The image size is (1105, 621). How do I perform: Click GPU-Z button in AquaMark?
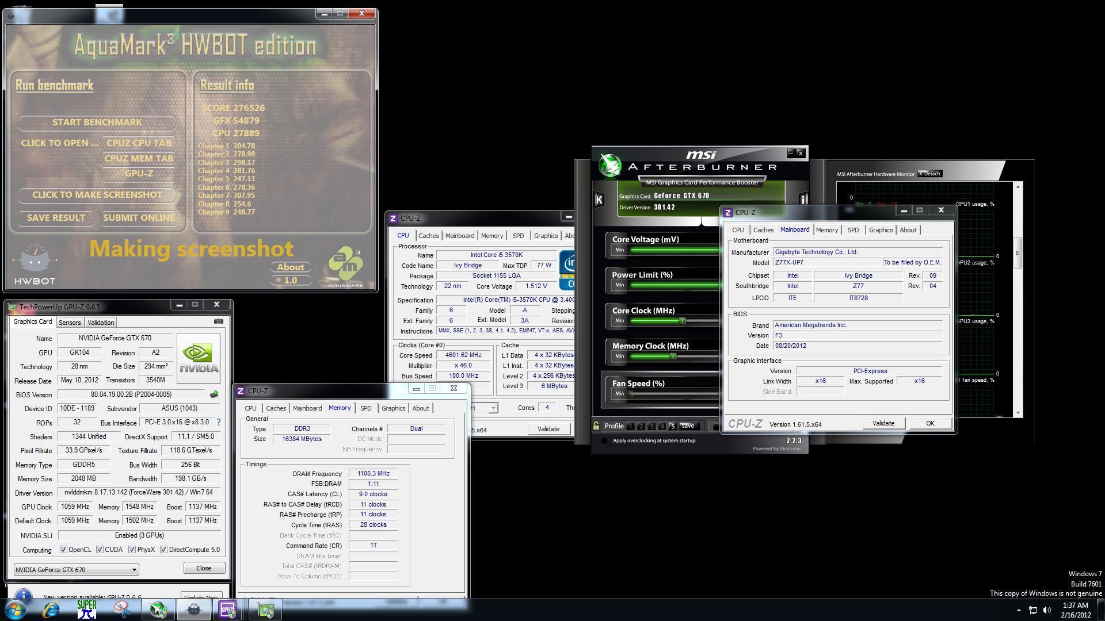pyautogui.click(x=139, y=174)
